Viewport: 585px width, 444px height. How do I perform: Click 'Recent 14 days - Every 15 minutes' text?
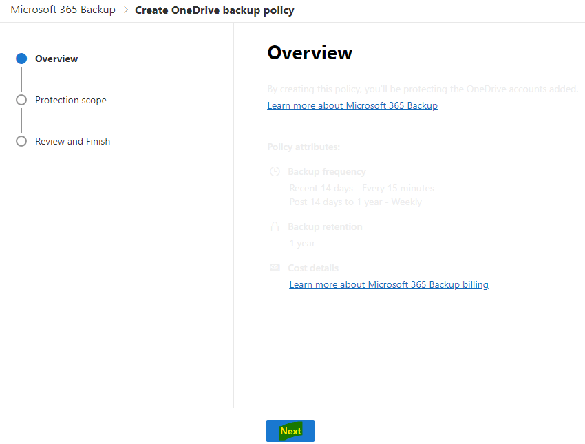361,188
